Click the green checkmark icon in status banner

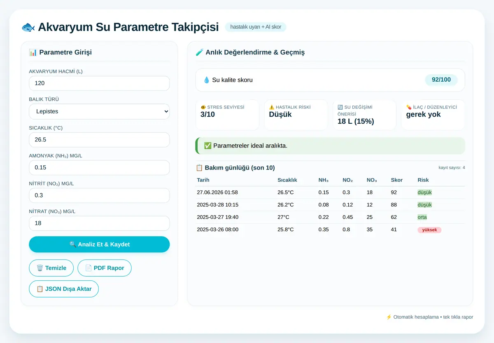pos(208,146)
